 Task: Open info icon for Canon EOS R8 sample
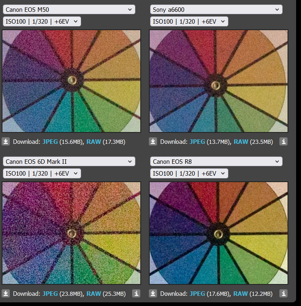pyautogui.click(x=283, y=293)
